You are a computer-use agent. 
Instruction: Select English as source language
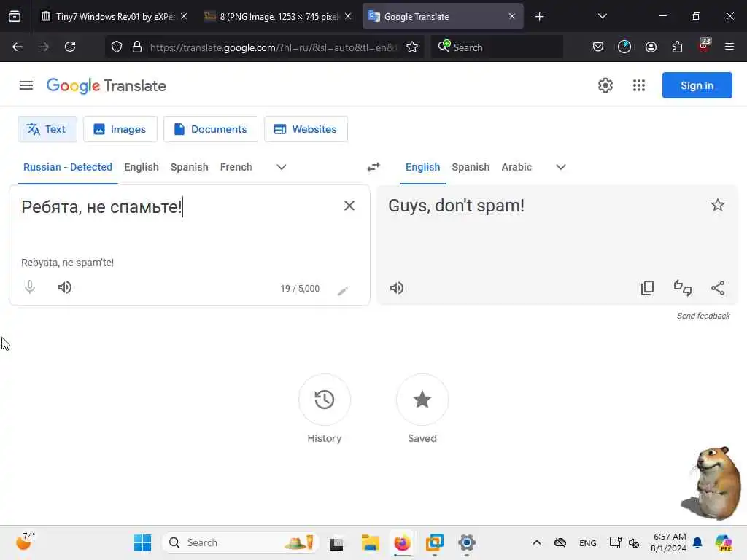coord(142,167)
